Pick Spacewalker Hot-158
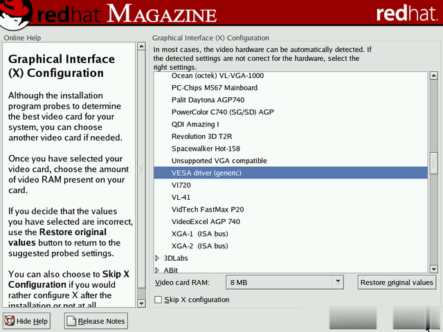Image resolution: width=443 pixels, height=332 pixels. pos(291,149)
